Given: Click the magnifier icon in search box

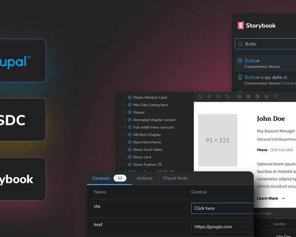Looking at the screenshot, I should coord(240,44).
